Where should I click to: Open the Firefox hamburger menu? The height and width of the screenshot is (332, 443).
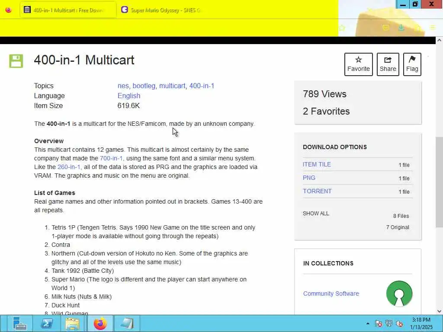coord(433,27)
